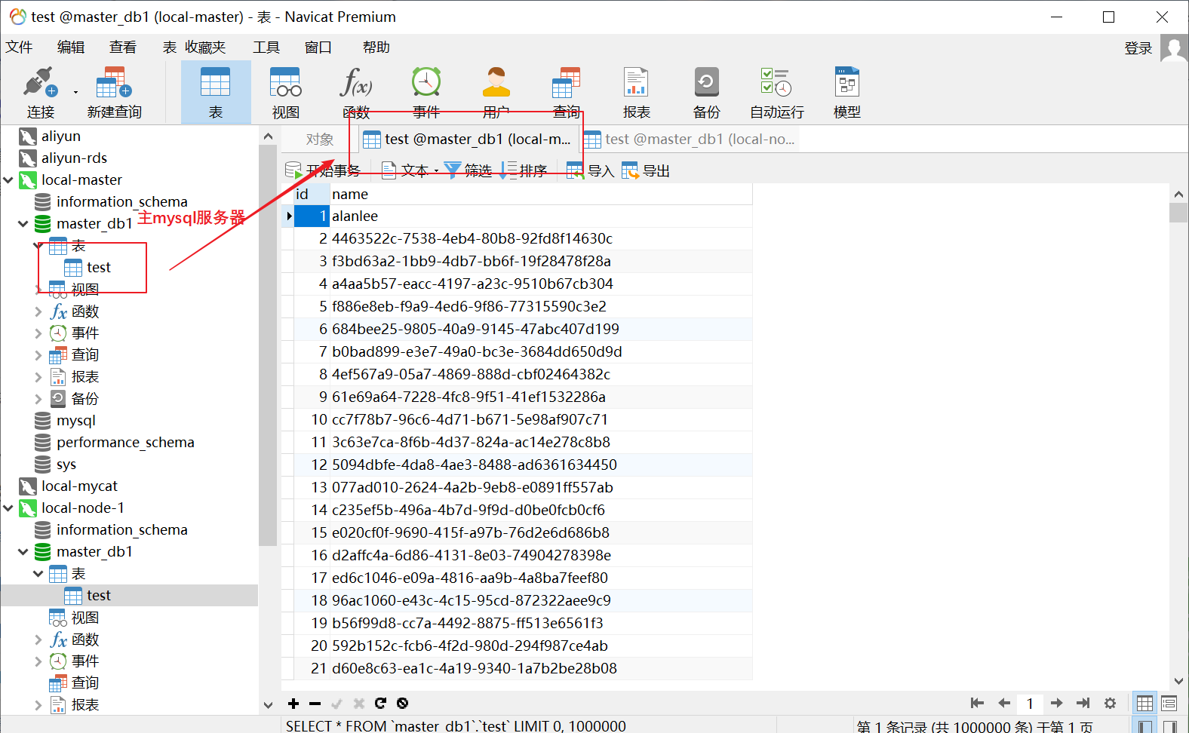Add a record with plus icon
Image resolution: width=1189 pixels, height=733 pixels.
(x=293, y=704)
